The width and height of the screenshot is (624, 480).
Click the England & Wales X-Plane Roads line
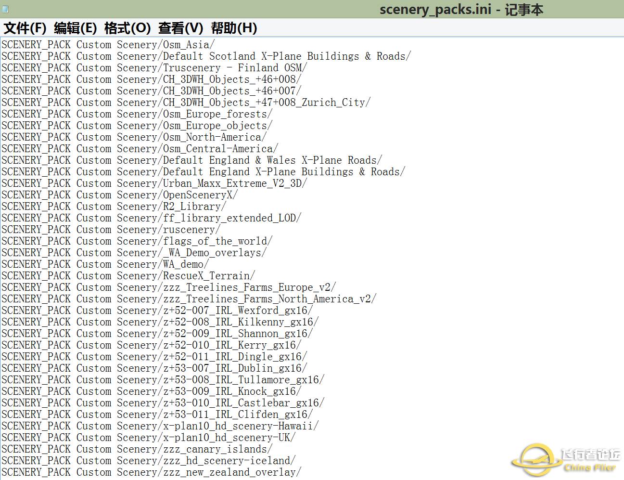(191, 160)
